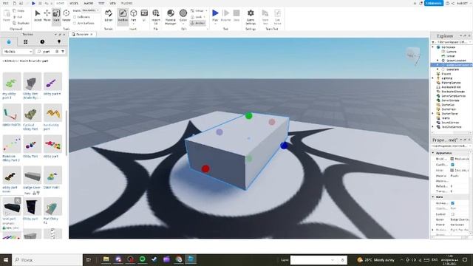This screenshot has width=473, height=266.
Task: Select Lighting in Explorer
Action: pyautogui.click(x=446, y=78)
